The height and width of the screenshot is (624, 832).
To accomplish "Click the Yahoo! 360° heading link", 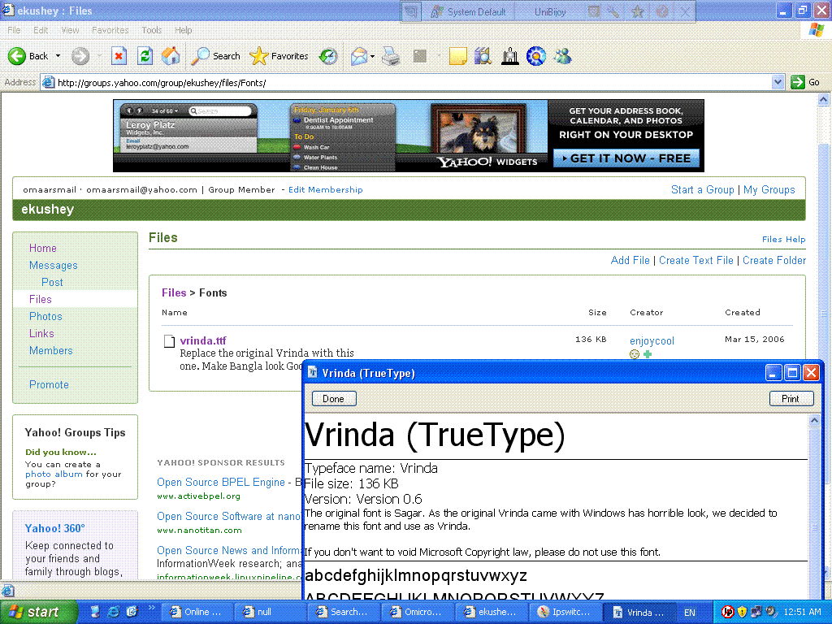I will point(54,528).
